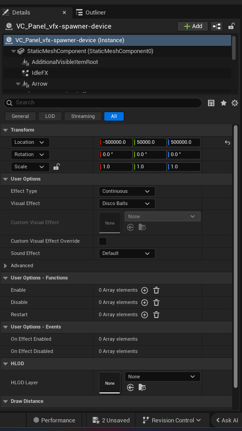Select the LOD filter button

click(x=50, y=116)
